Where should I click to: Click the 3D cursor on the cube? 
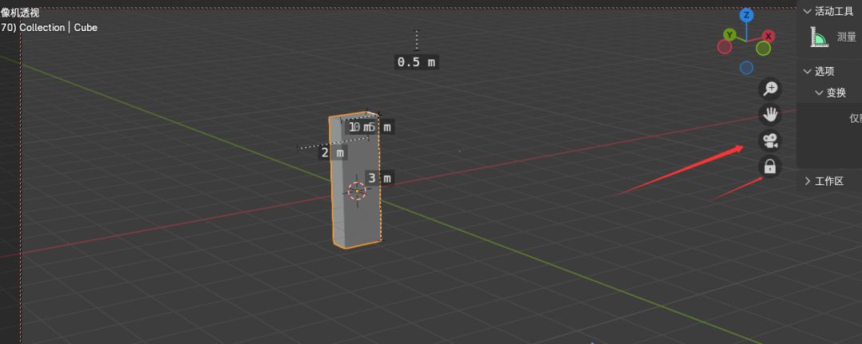(x=357, y=190)
